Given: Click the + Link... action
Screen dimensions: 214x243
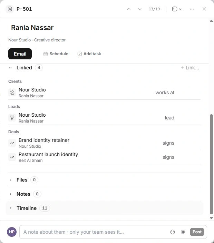Looking at the screenshot, I should coord(190,68).
